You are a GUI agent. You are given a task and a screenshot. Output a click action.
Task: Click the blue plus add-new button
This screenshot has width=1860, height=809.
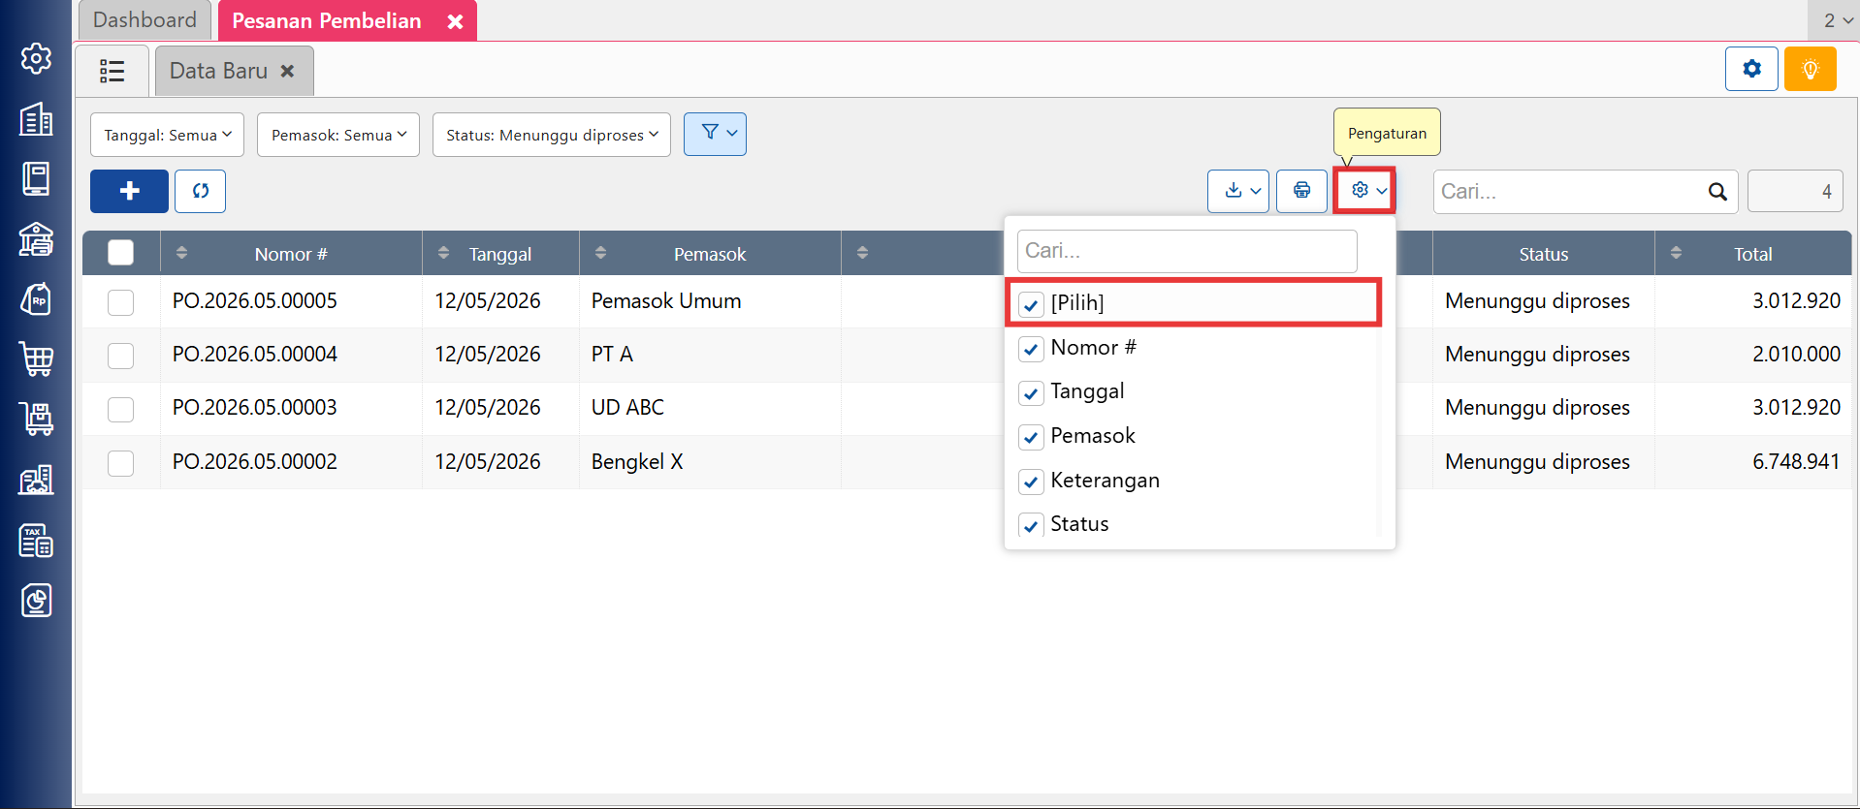(x=129, y=191)
